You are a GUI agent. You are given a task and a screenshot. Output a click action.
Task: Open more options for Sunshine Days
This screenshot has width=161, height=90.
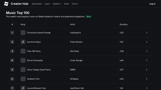147,42
